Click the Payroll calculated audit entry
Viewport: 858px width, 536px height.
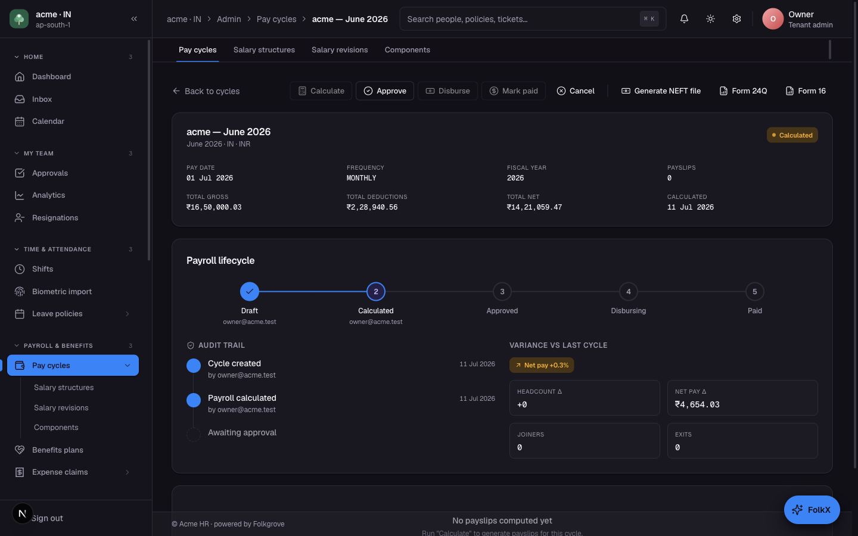(341, 403)
